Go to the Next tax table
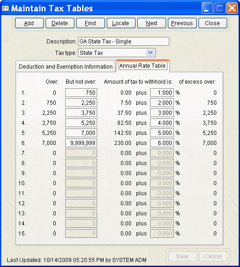The height and width of the screenshot is (267, 240). click(x=151, y=23)
